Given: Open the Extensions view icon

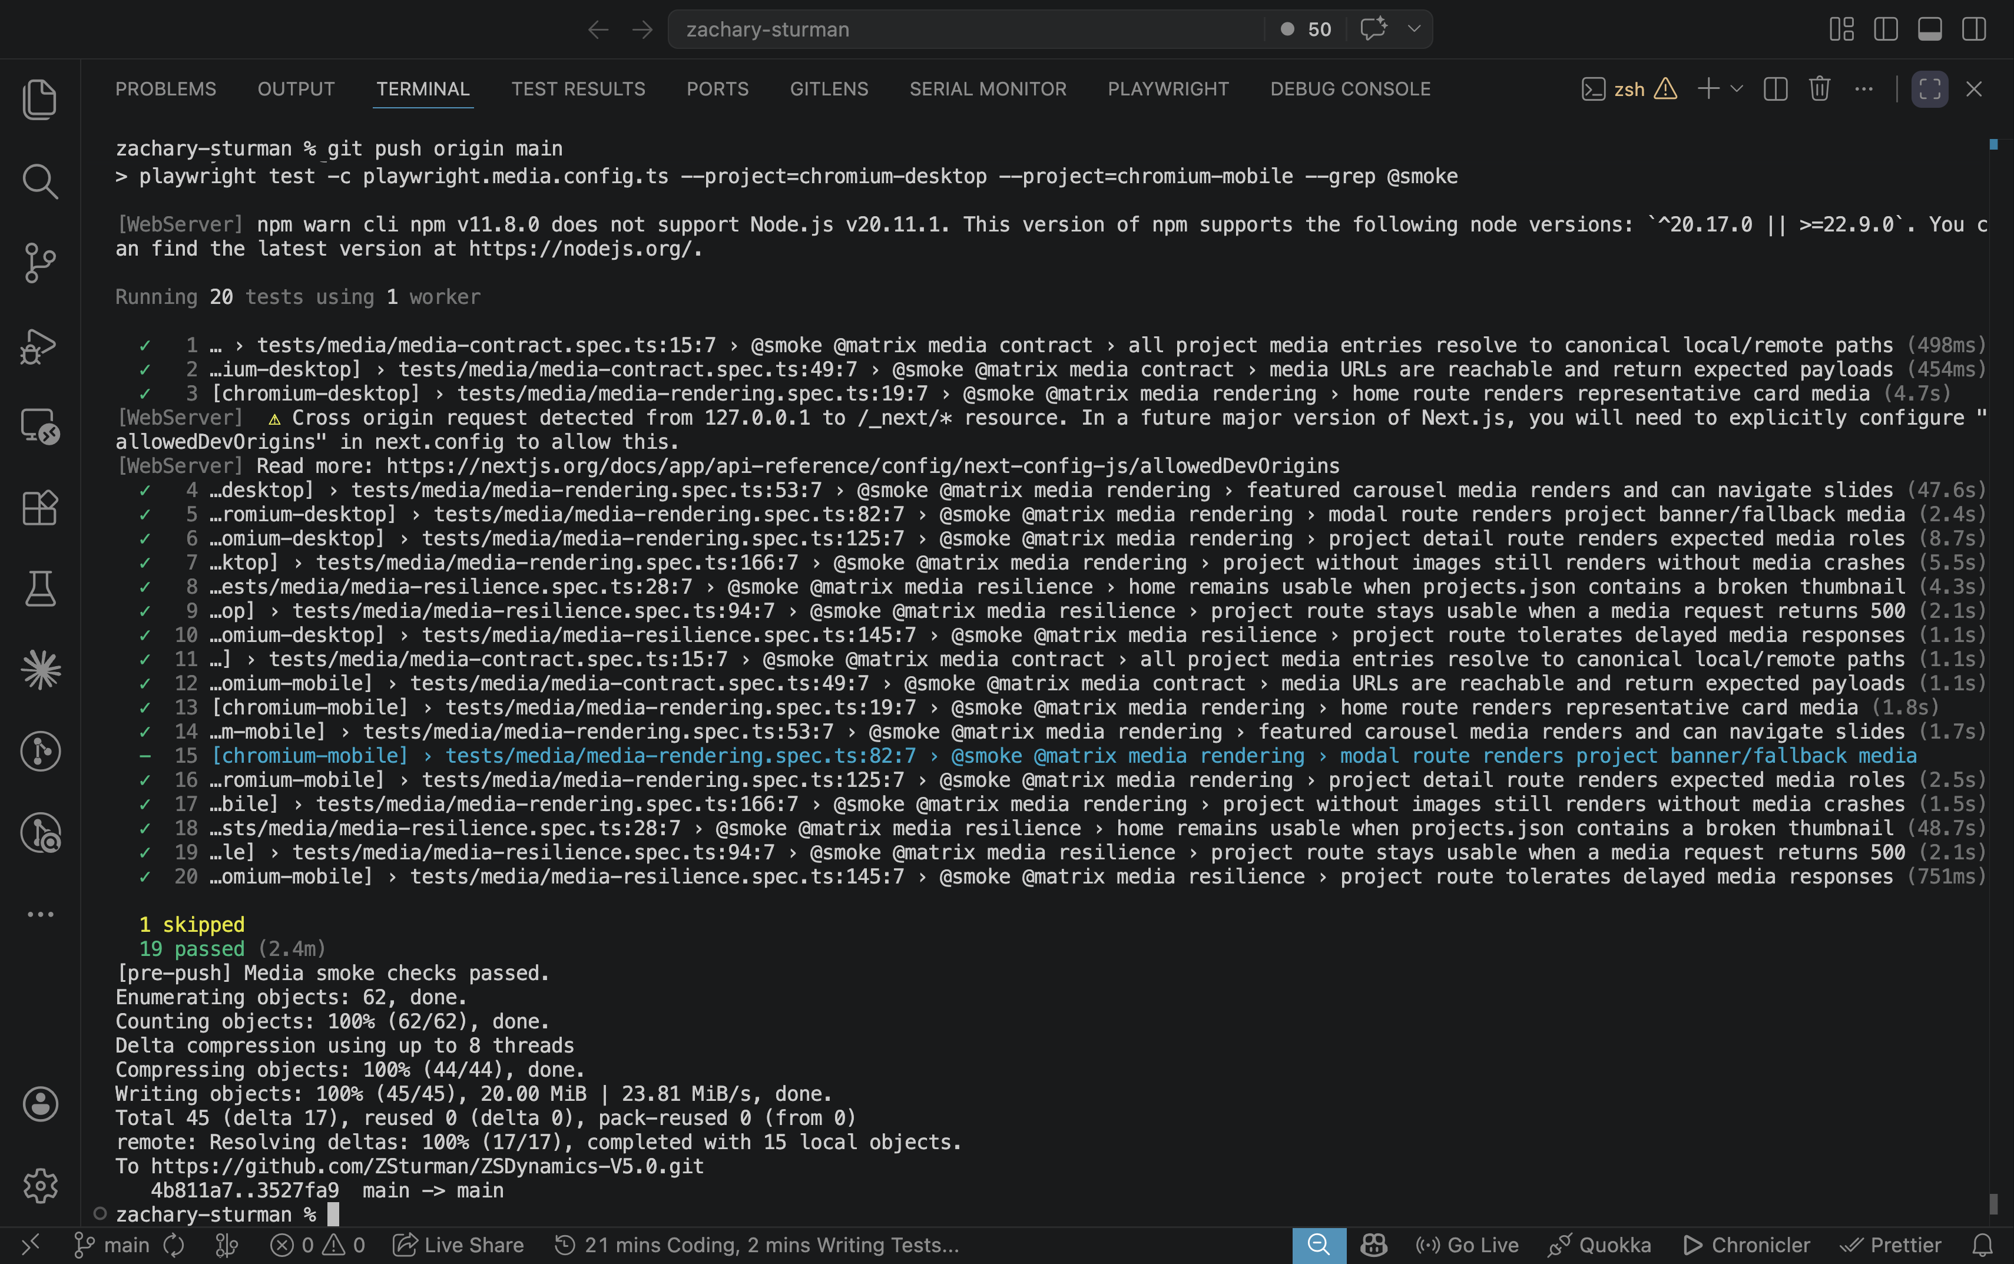Looking at the screenshot, I should (x=39, y=508).
